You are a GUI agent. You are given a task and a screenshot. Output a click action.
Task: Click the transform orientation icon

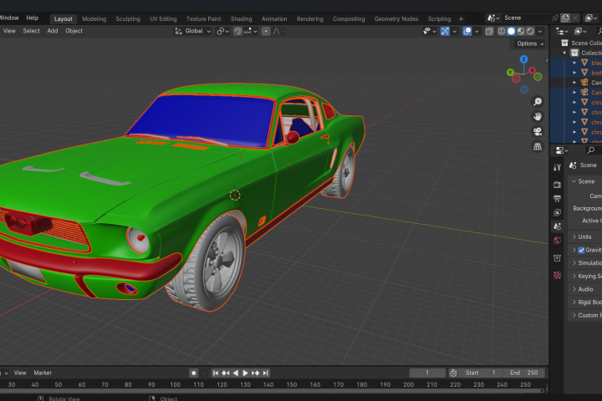[178, 31]
